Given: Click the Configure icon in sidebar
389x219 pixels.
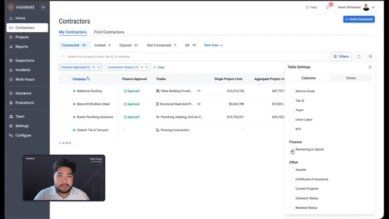Looking at the screenshot, I should click(11, 135).
